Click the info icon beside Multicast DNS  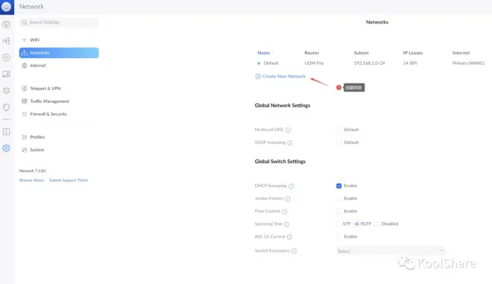tap(288, 130)
